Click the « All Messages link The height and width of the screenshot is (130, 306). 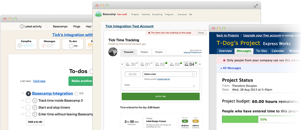tap(231, 68)
